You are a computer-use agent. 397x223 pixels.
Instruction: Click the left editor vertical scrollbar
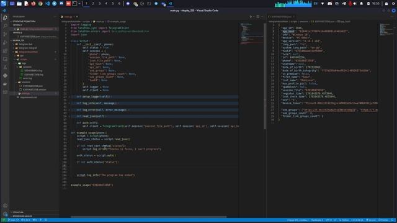pos(265,76)
